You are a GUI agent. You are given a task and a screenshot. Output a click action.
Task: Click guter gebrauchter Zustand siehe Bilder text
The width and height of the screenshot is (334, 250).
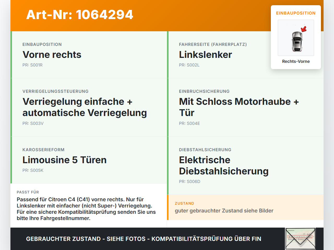pos(224,211)
